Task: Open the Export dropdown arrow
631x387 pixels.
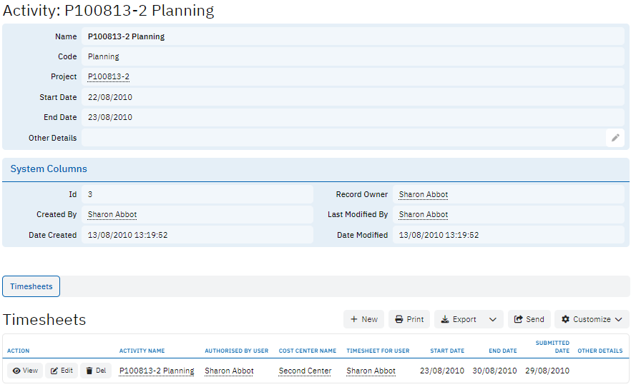Action: pyautogui.click(x=493, y=319)
